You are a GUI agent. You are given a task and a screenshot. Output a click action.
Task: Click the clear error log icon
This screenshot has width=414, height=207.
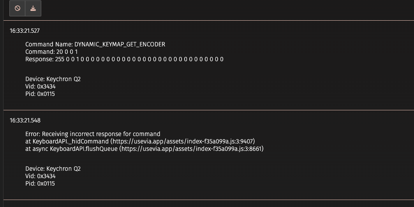[18, 8]
